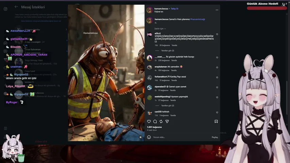Click Mesaj İstekleri heading
This screenshot has width=290, height=163.
point(33,7)
